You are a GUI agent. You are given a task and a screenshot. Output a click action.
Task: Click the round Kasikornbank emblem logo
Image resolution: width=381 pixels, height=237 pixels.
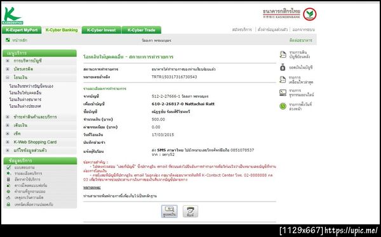point(310,15)
